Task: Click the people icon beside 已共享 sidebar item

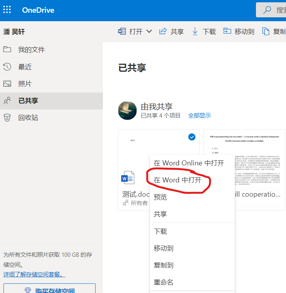Action: (7, 101)
